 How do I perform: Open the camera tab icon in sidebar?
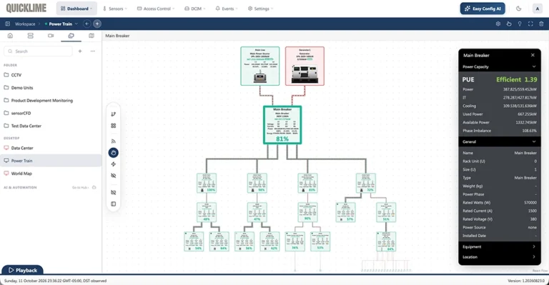(51, 36)
